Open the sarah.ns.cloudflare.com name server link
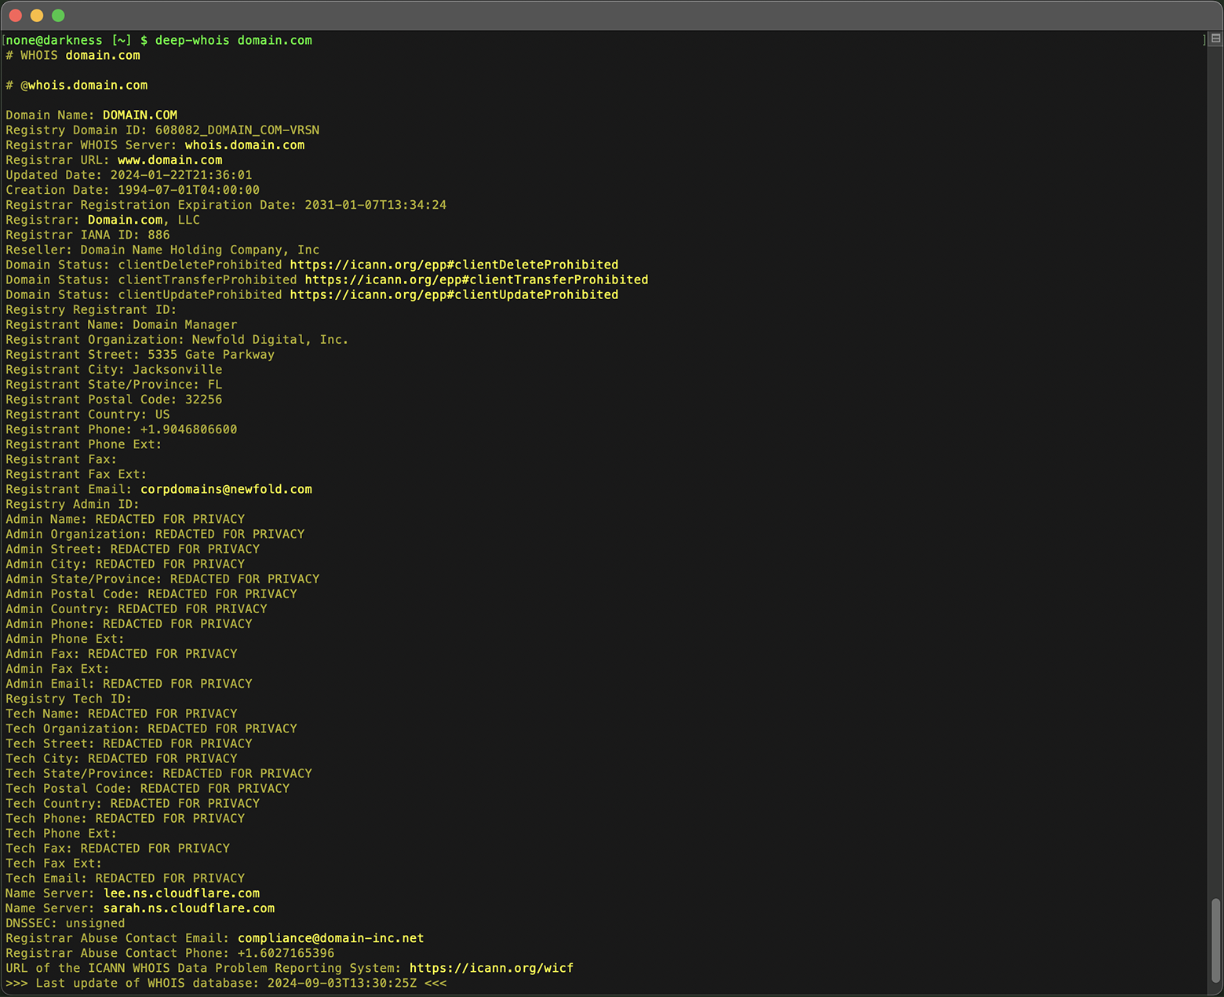Viewport: 1224px width, 997px height. point(189,908)
